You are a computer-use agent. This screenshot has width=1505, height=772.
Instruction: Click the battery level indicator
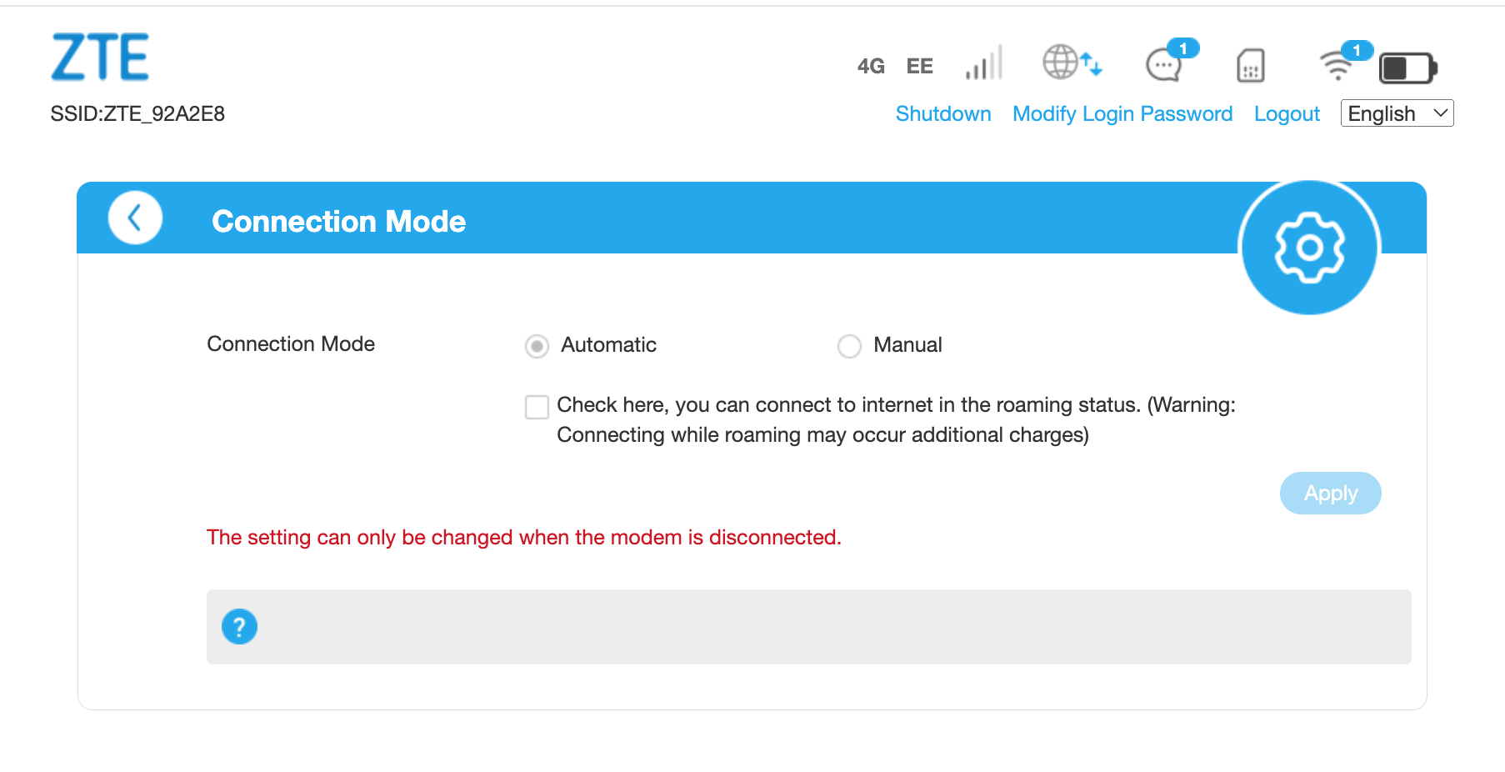point(1409,67)
